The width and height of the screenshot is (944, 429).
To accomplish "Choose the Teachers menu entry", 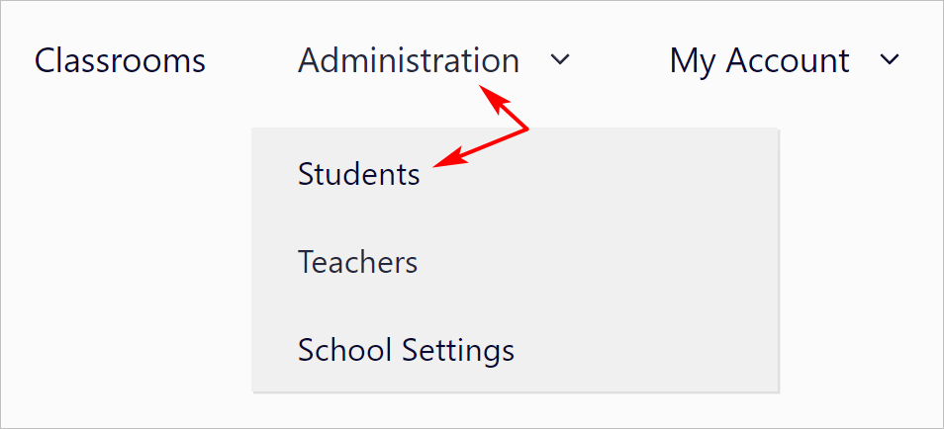I will (357, 262).
